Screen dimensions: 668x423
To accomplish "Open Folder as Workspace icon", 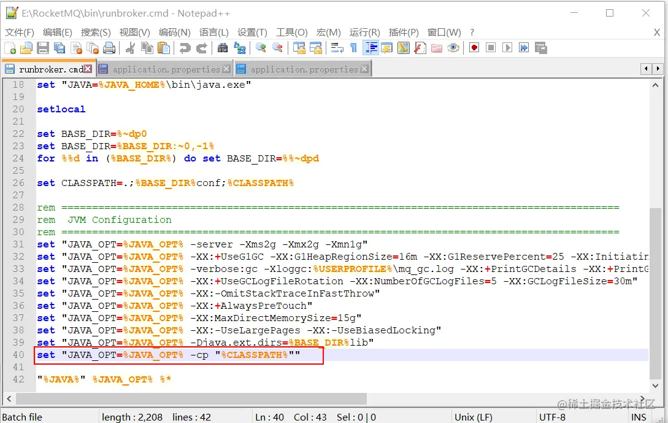I will click(437, 48).
